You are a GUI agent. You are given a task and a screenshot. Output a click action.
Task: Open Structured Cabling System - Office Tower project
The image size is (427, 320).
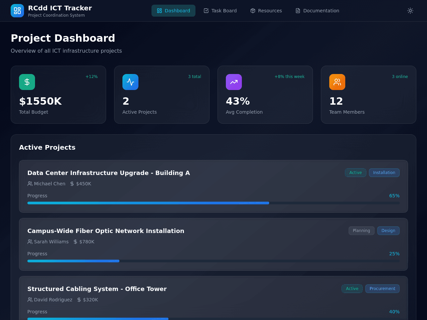97,289
